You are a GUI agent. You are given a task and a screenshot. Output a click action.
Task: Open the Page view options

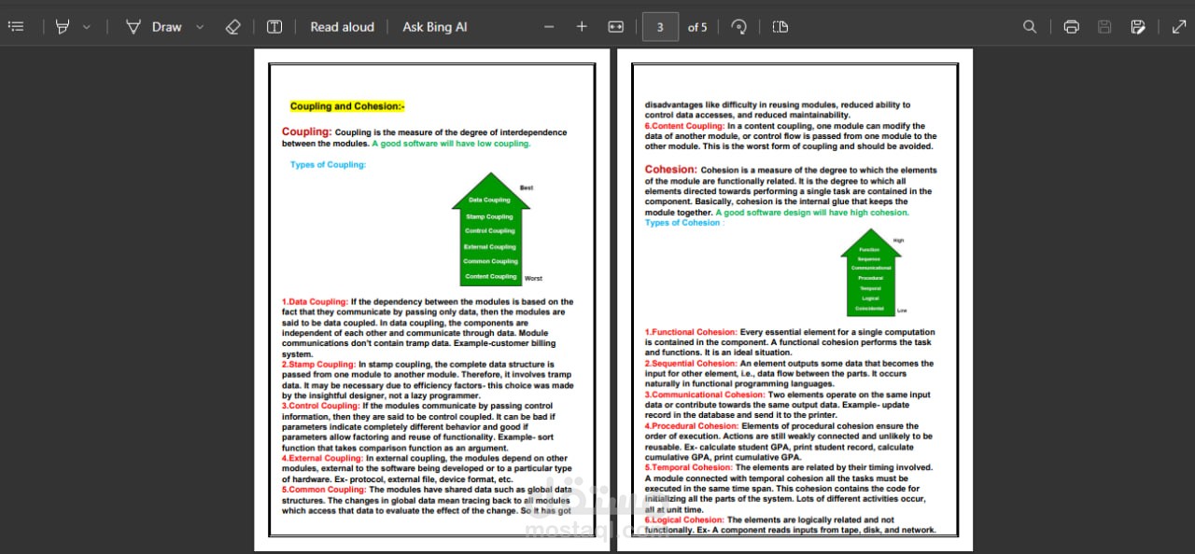tap(781, 27)
